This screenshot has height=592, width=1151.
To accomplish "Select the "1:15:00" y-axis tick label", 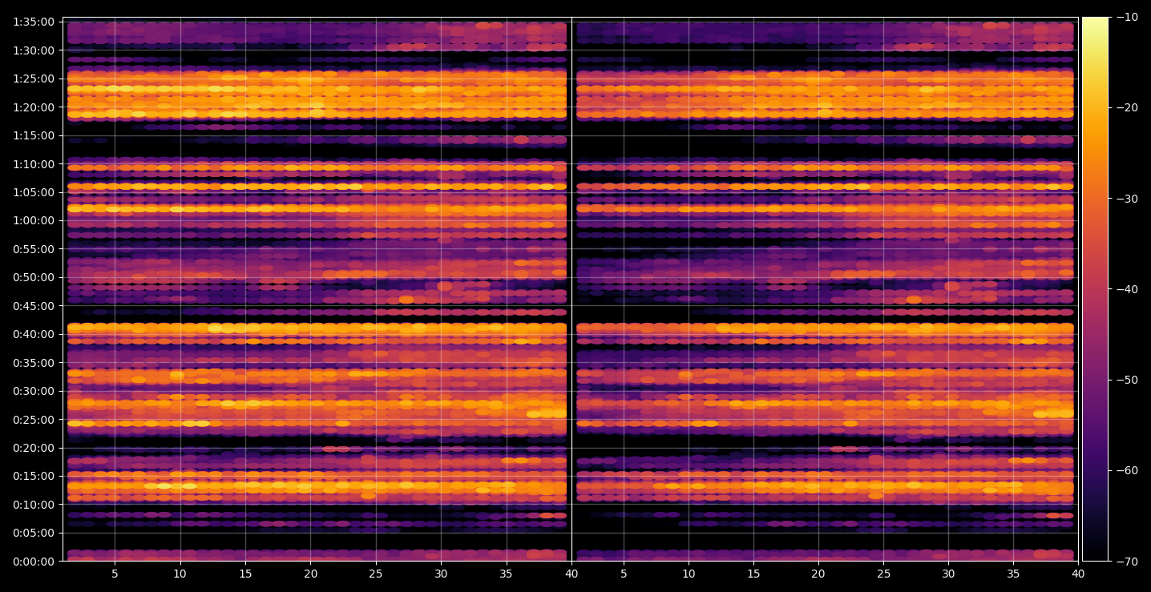I will click(34, 135).
